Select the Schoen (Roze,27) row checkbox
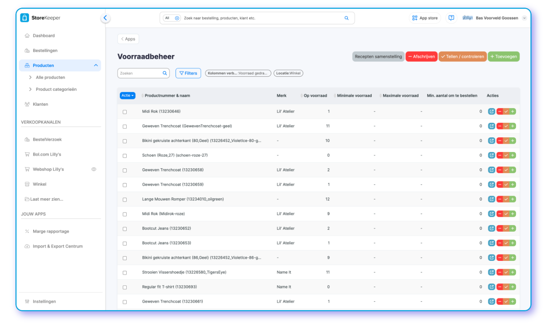 pyautogui.click(x=125, y=156)
